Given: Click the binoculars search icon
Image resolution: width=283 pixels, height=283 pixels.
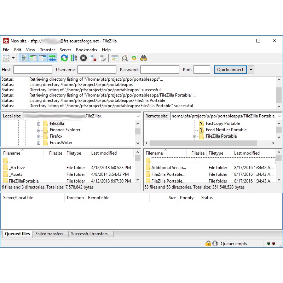Looking at the screenshot, I should 143,58.
